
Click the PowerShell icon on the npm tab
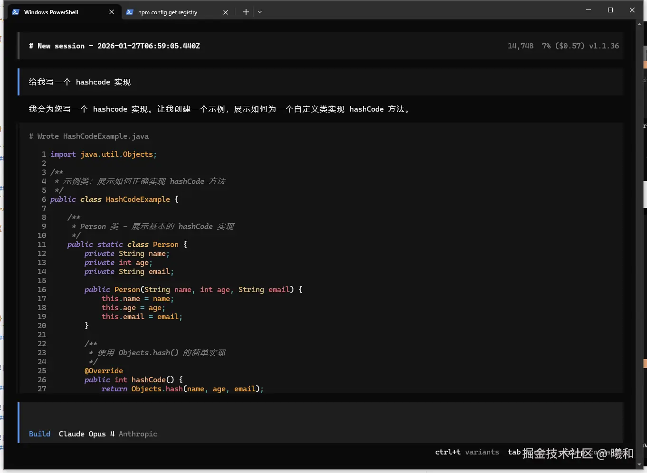(129, 12)
